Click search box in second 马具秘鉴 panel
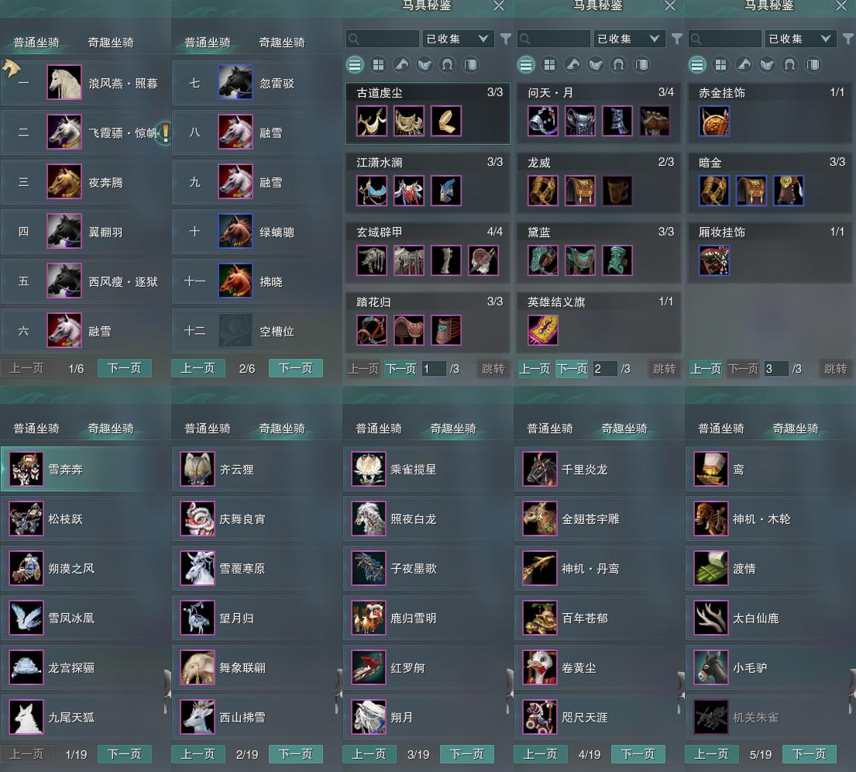Screen dimensions: 856x772 point(554,39)
